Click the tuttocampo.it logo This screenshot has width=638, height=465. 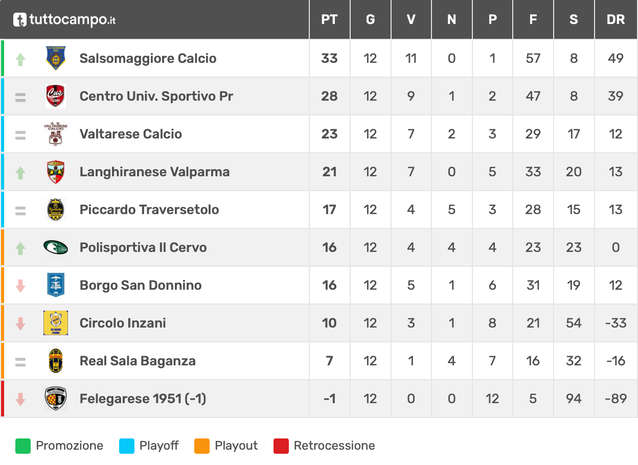click(64, 20)
